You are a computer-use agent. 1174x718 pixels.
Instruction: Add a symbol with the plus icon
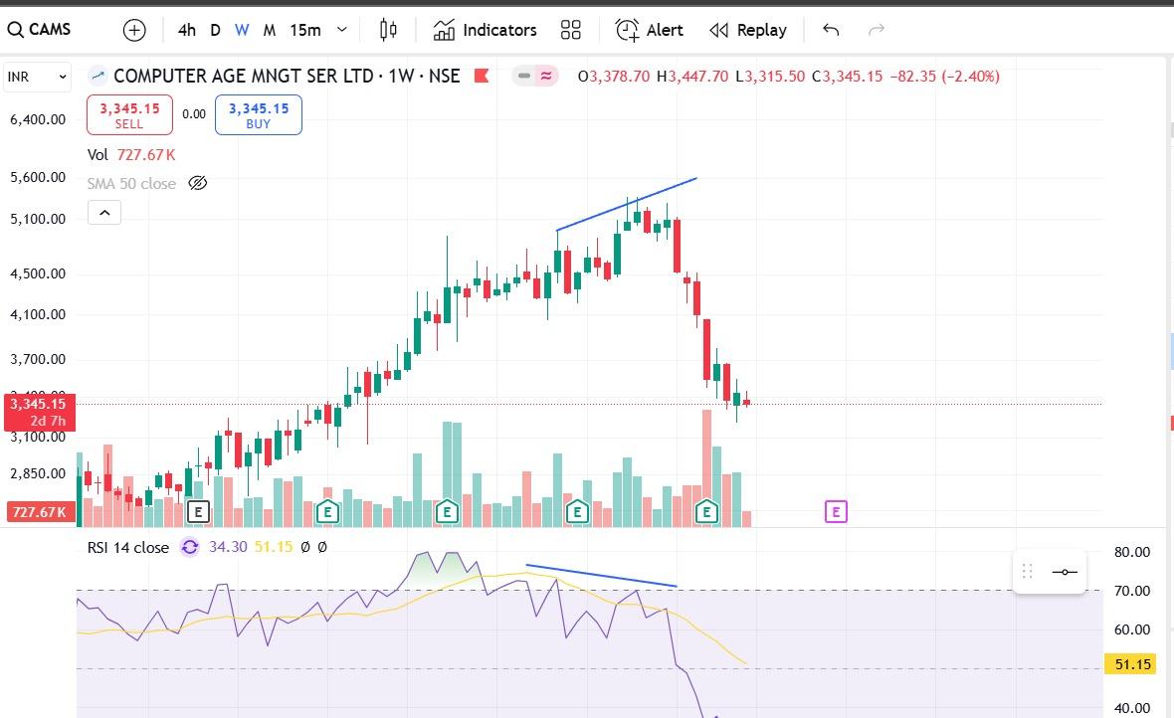pyautogui.click(x=134, y=30)
